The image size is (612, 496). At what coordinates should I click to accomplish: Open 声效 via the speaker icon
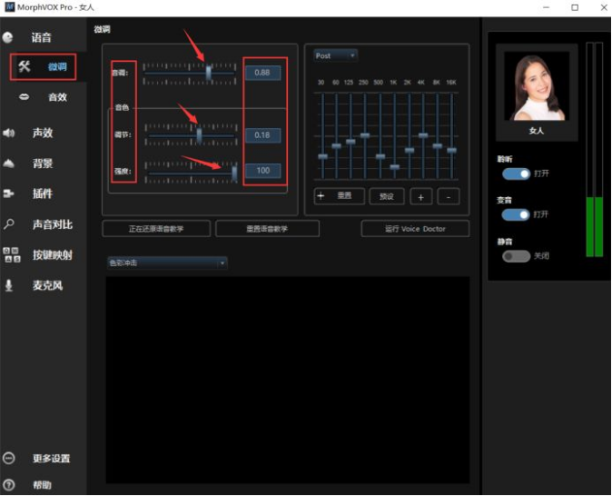(8, 133)
